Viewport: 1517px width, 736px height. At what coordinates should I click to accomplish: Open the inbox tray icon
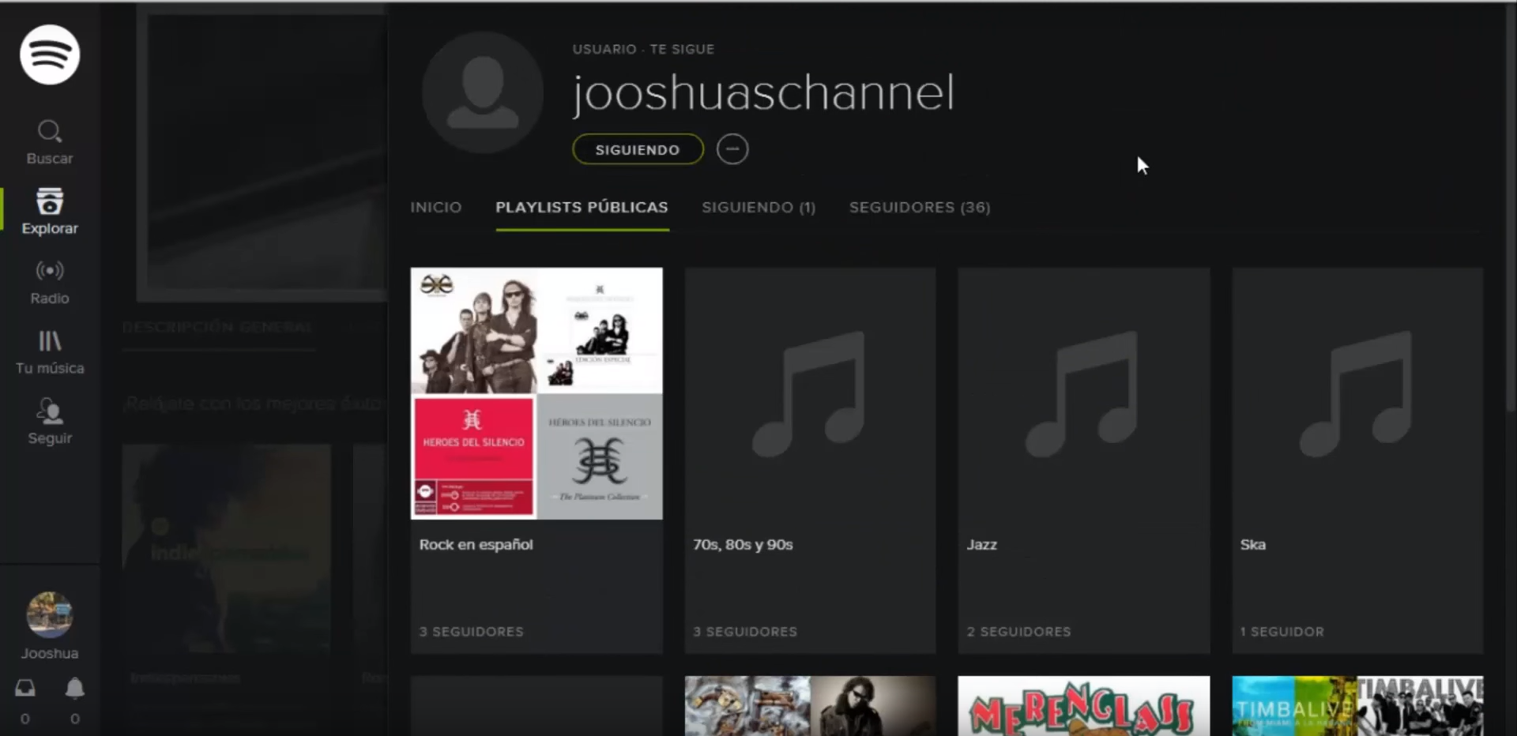click(25, 689)
